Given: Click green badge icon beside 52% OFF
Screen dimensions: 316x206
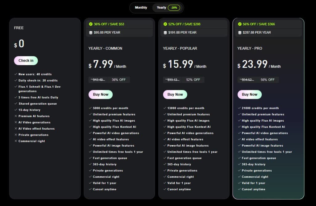Looking at the screenshot, I should pyautogui.click(x=165, y=24).
